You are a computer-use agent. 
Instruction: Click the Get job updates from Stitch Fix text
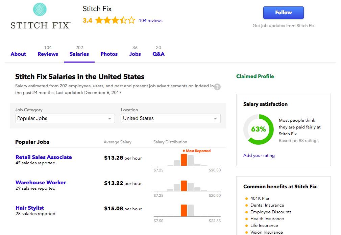point(283,26)
